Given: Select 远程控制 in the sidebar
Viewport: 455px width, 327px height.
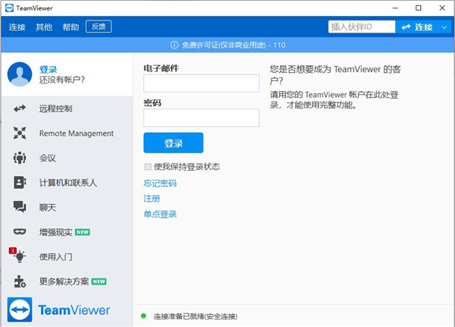Looking at the screenshot, I should [x=67, y=108].
